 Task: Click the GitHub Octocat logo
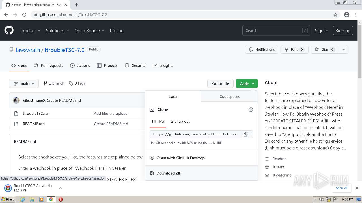9,30
